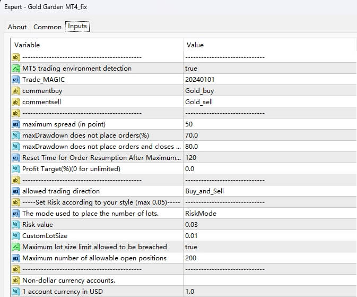Image resolution: width=357 pixels, height=297 pixels.
Task: Select the commentsell variable name
Action: point(41,101)
